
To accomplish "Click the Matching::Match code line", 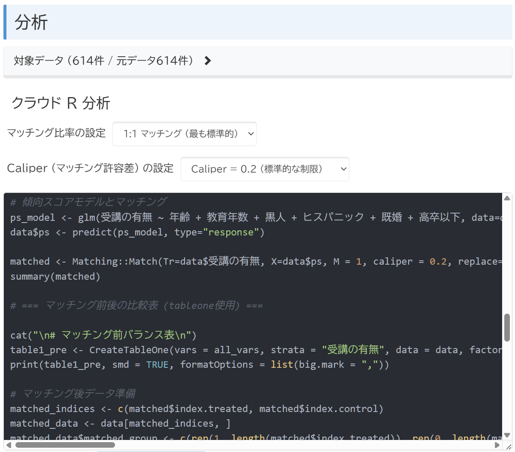I will tap(215, 262).
